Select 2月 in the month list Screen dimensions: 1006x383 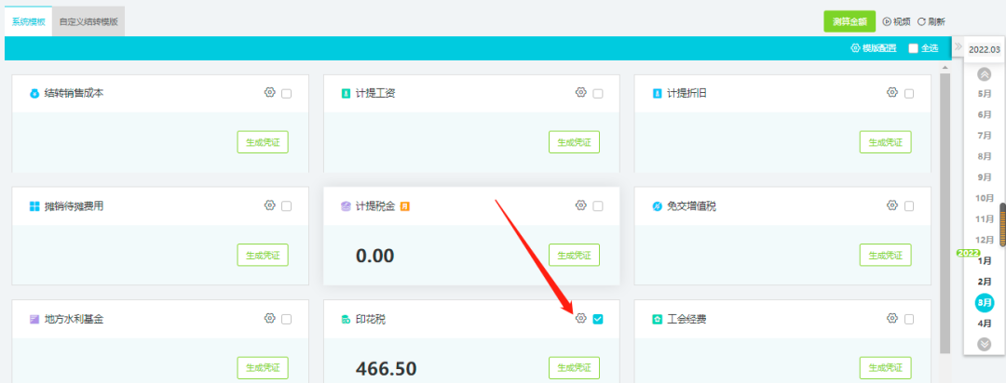pyautogui.click(x=985, y=282)
